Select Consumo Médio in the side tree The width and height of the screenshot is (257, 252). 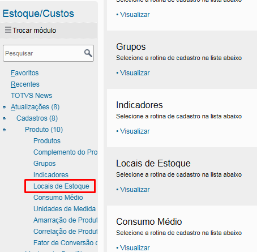point(58,198)
